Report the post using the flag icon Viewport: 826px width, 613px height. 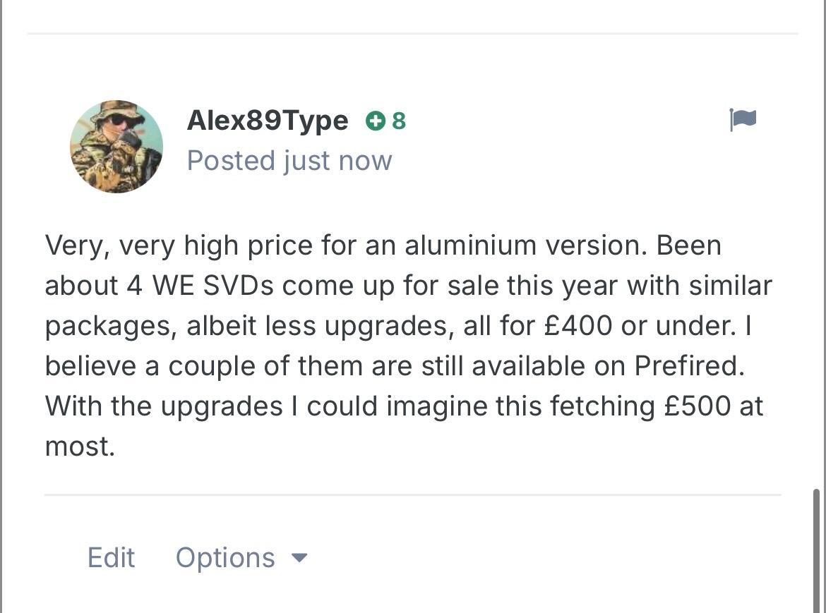tap(743, 120)
